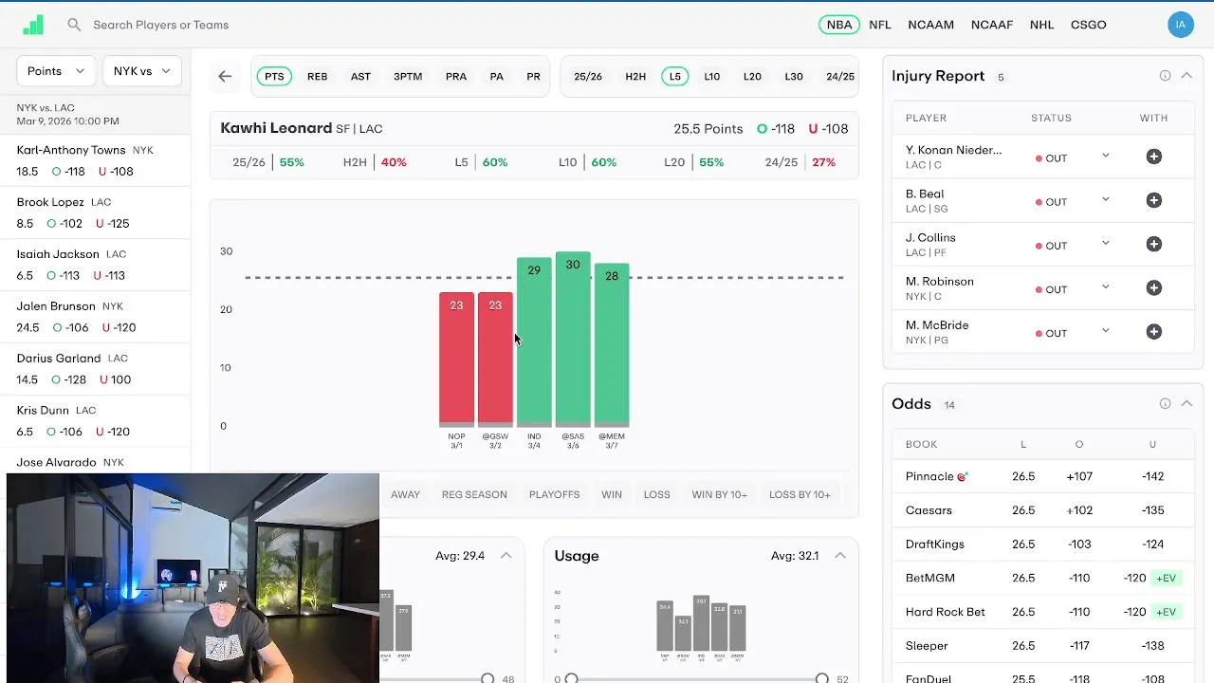The width and height of the screenshot is (1214, 683).
Task: Switch to the NCAAF league tab
Action: pyautogui.click(x=992, y=25)
